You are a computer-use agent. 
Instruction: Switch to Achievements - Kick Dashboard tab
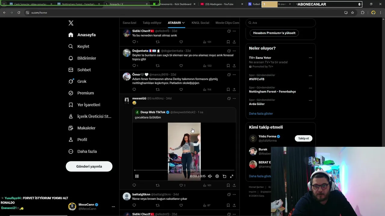tap(174, 4)
